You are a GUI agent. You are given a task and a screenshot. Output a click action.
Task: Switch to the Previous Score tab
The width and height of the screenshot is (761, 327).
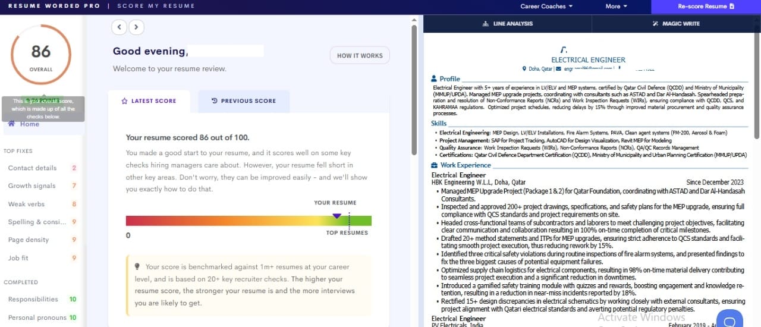tap(244, 101)
